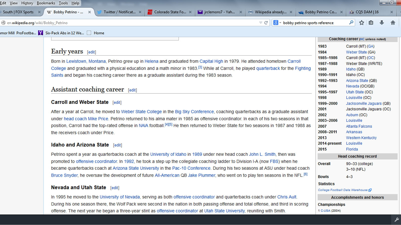The height and width of the screenshot is (225, 401).
Task: Open the Bruce Snyder link
Action: [64, 175]
